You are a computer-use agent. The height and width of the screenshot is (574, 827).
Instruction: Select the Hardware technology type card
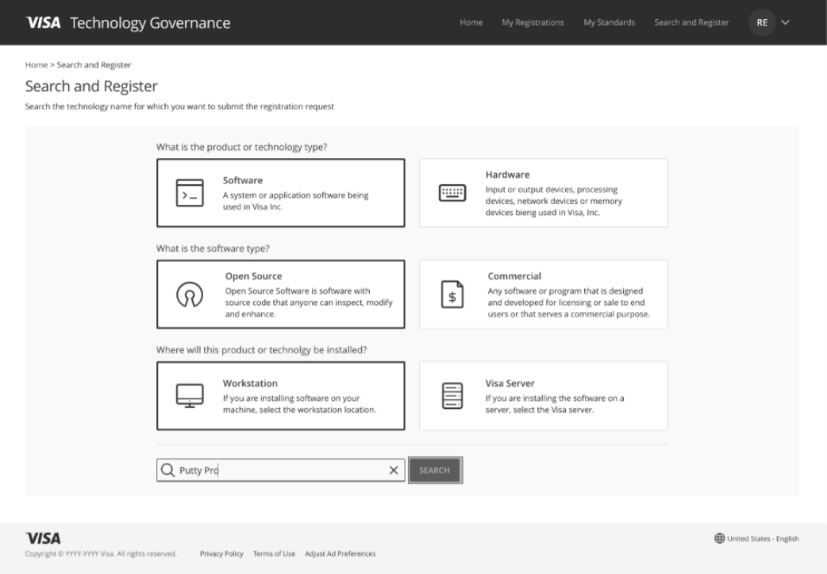(543, 193)
